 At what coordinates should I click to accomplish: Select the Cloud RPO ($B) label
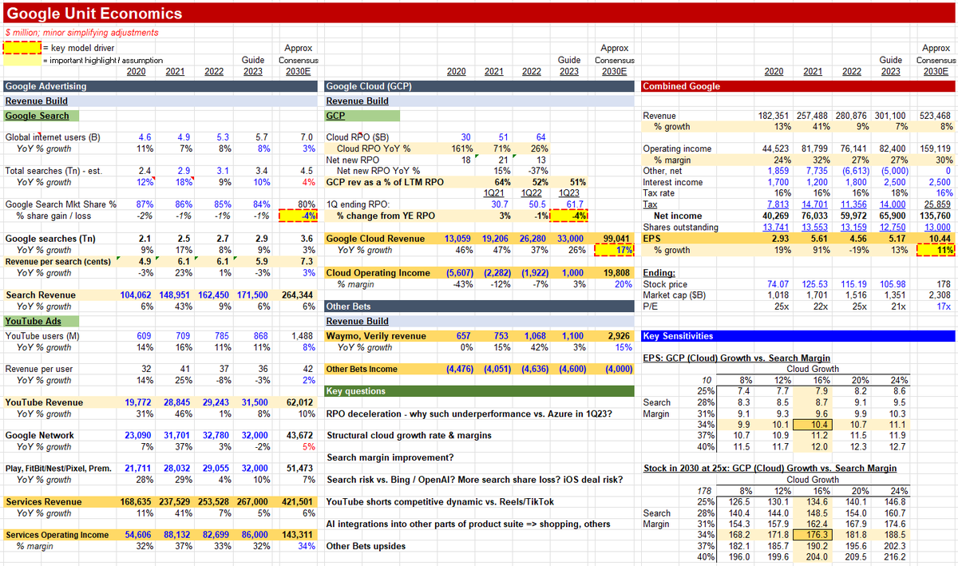pyautogui.click(x=359, y=137)
